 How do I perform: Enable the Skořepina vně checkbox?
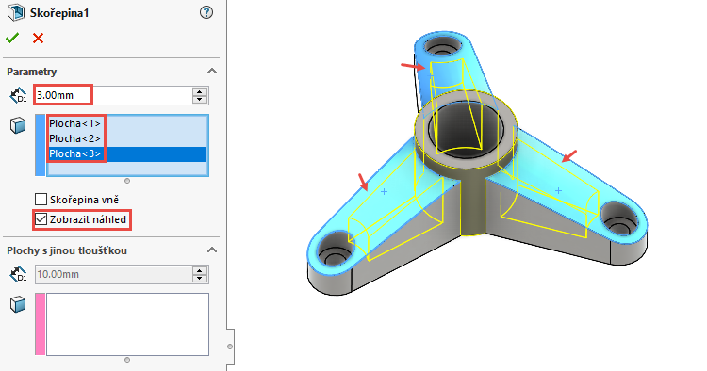click(41, 199)
